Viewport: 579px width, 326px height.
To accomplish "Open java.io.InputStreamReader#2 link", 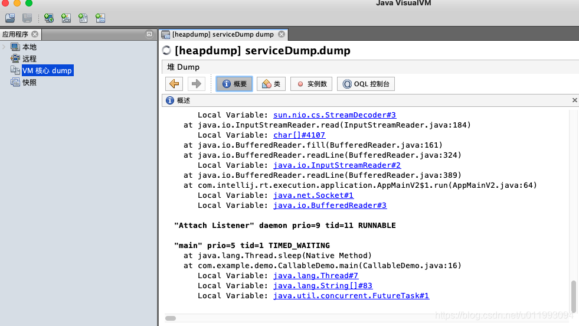I will coord(337,165).
